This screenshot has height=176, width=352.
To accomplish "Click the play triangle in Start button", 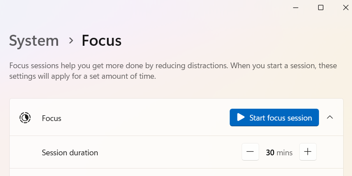I will pos(241,117).
